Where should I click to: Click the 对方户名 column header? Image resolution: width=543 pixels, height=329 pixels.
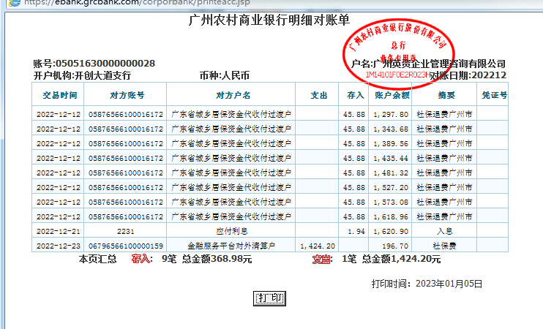(233, 95)
